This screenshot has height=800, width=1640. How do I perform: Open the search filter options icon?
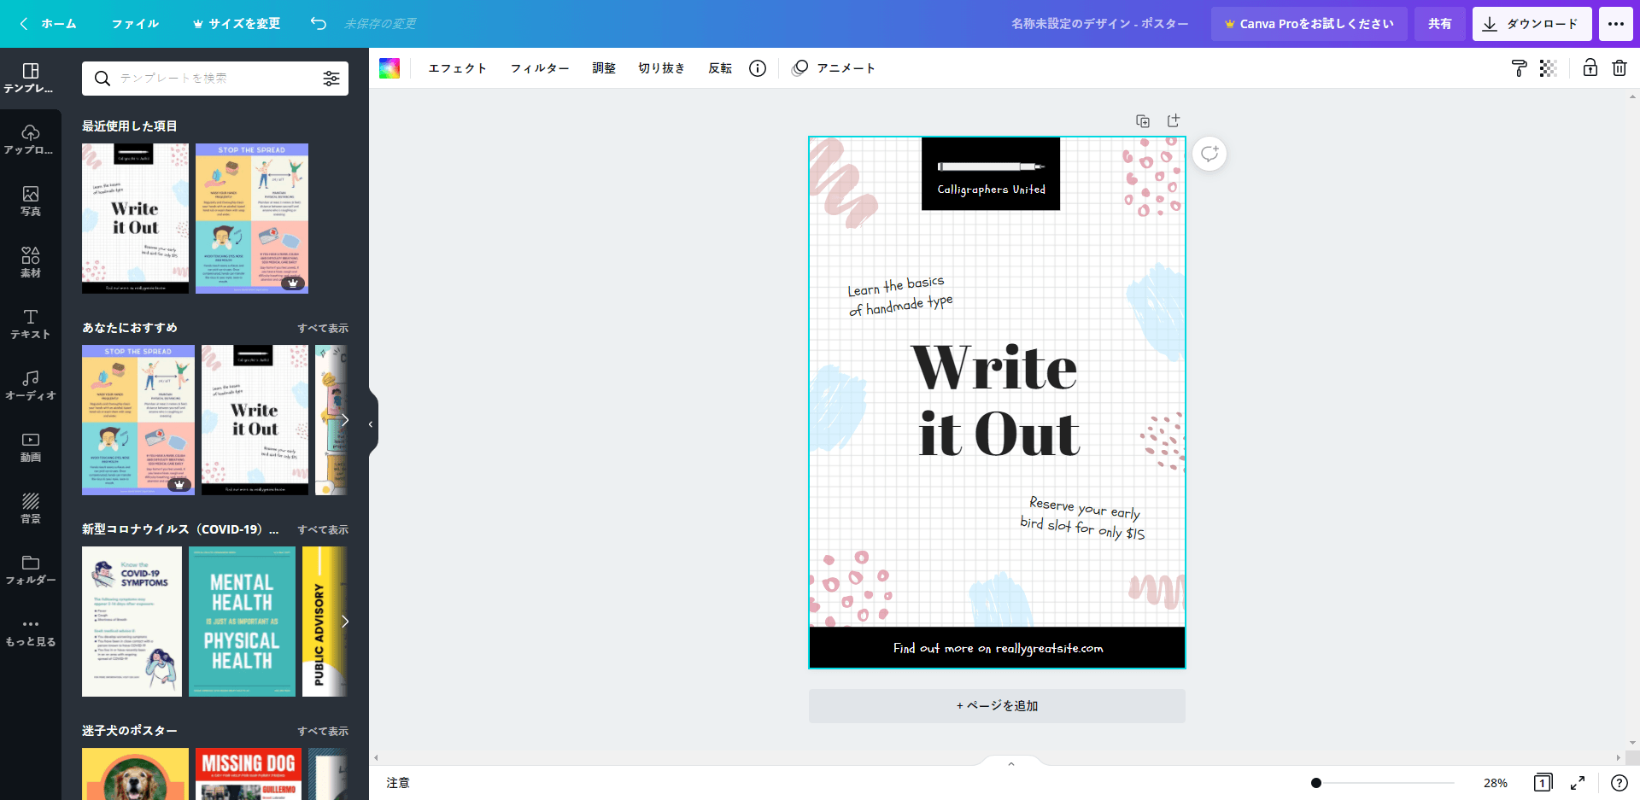[x=331, y=79]
